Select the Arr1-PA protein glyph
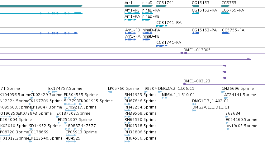 (x=131, y=39)
